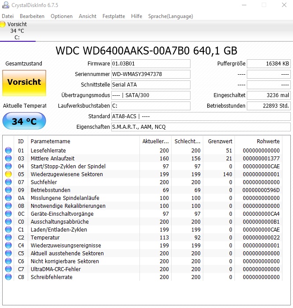Click the Parametername column header

[84, 141]
